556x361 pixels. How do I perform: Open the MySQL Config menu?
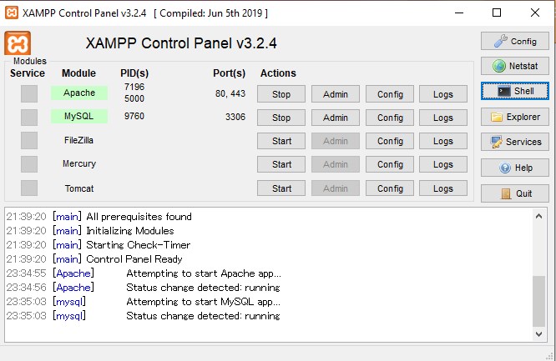coord(390,118)
